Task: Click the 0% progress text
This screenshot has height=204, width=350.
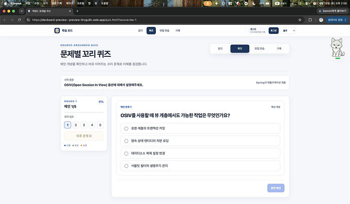Action: (x=101, y=102)
